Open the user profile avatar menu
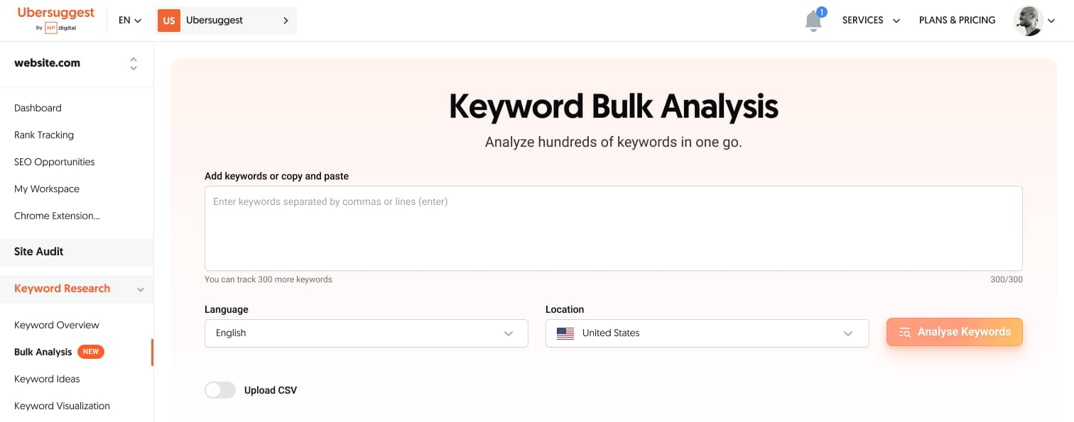Image resolution: width=1074 pixels, height=422 pixels. [x=1028, y=21]
